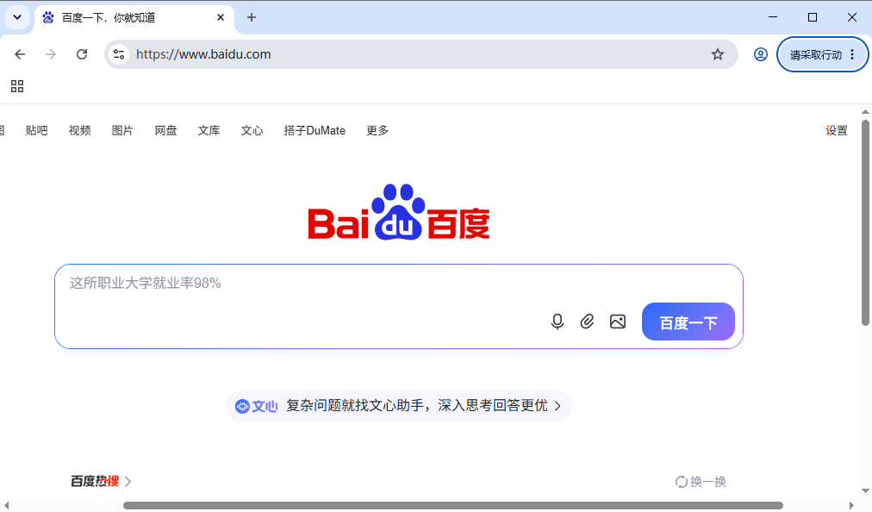Open the 文心 nav link

252,130
